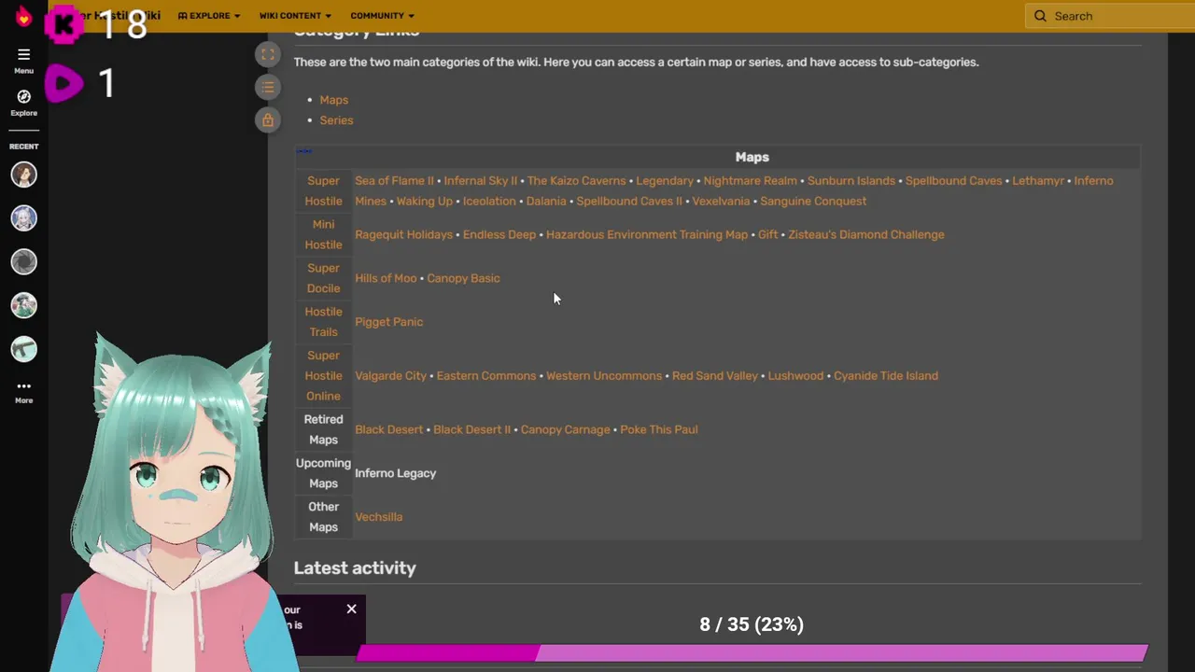Open Lethamyr map link

[1038, 181]
